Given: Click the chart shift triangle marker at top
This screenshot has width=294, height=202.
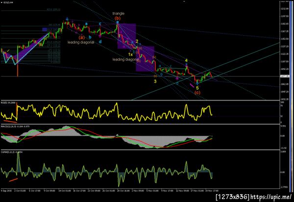Looking at the screenshot, I should coord(184,1).
